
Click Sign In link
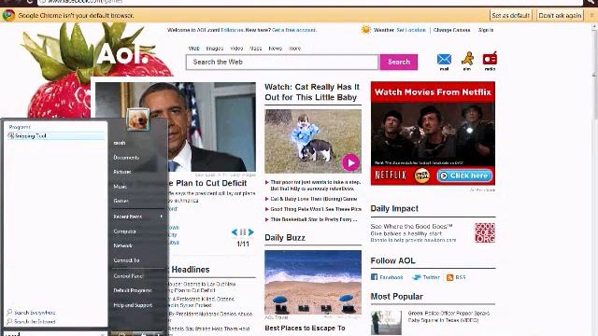point(486,30)
